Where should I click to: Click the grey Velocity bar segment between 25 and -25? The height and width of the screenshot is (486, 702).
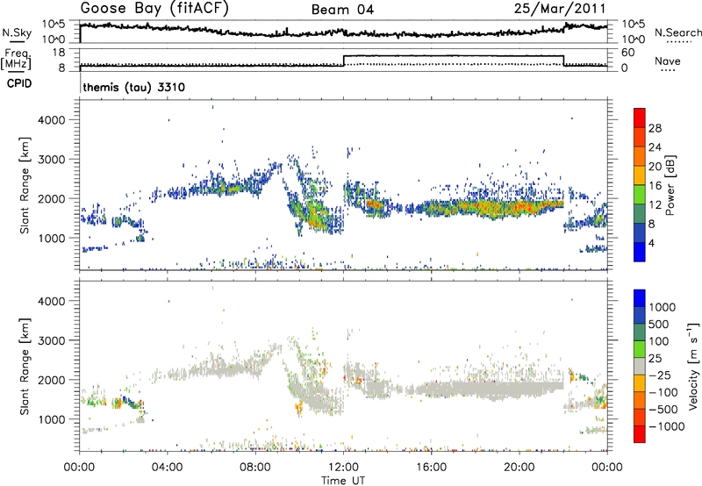point(640,366)
